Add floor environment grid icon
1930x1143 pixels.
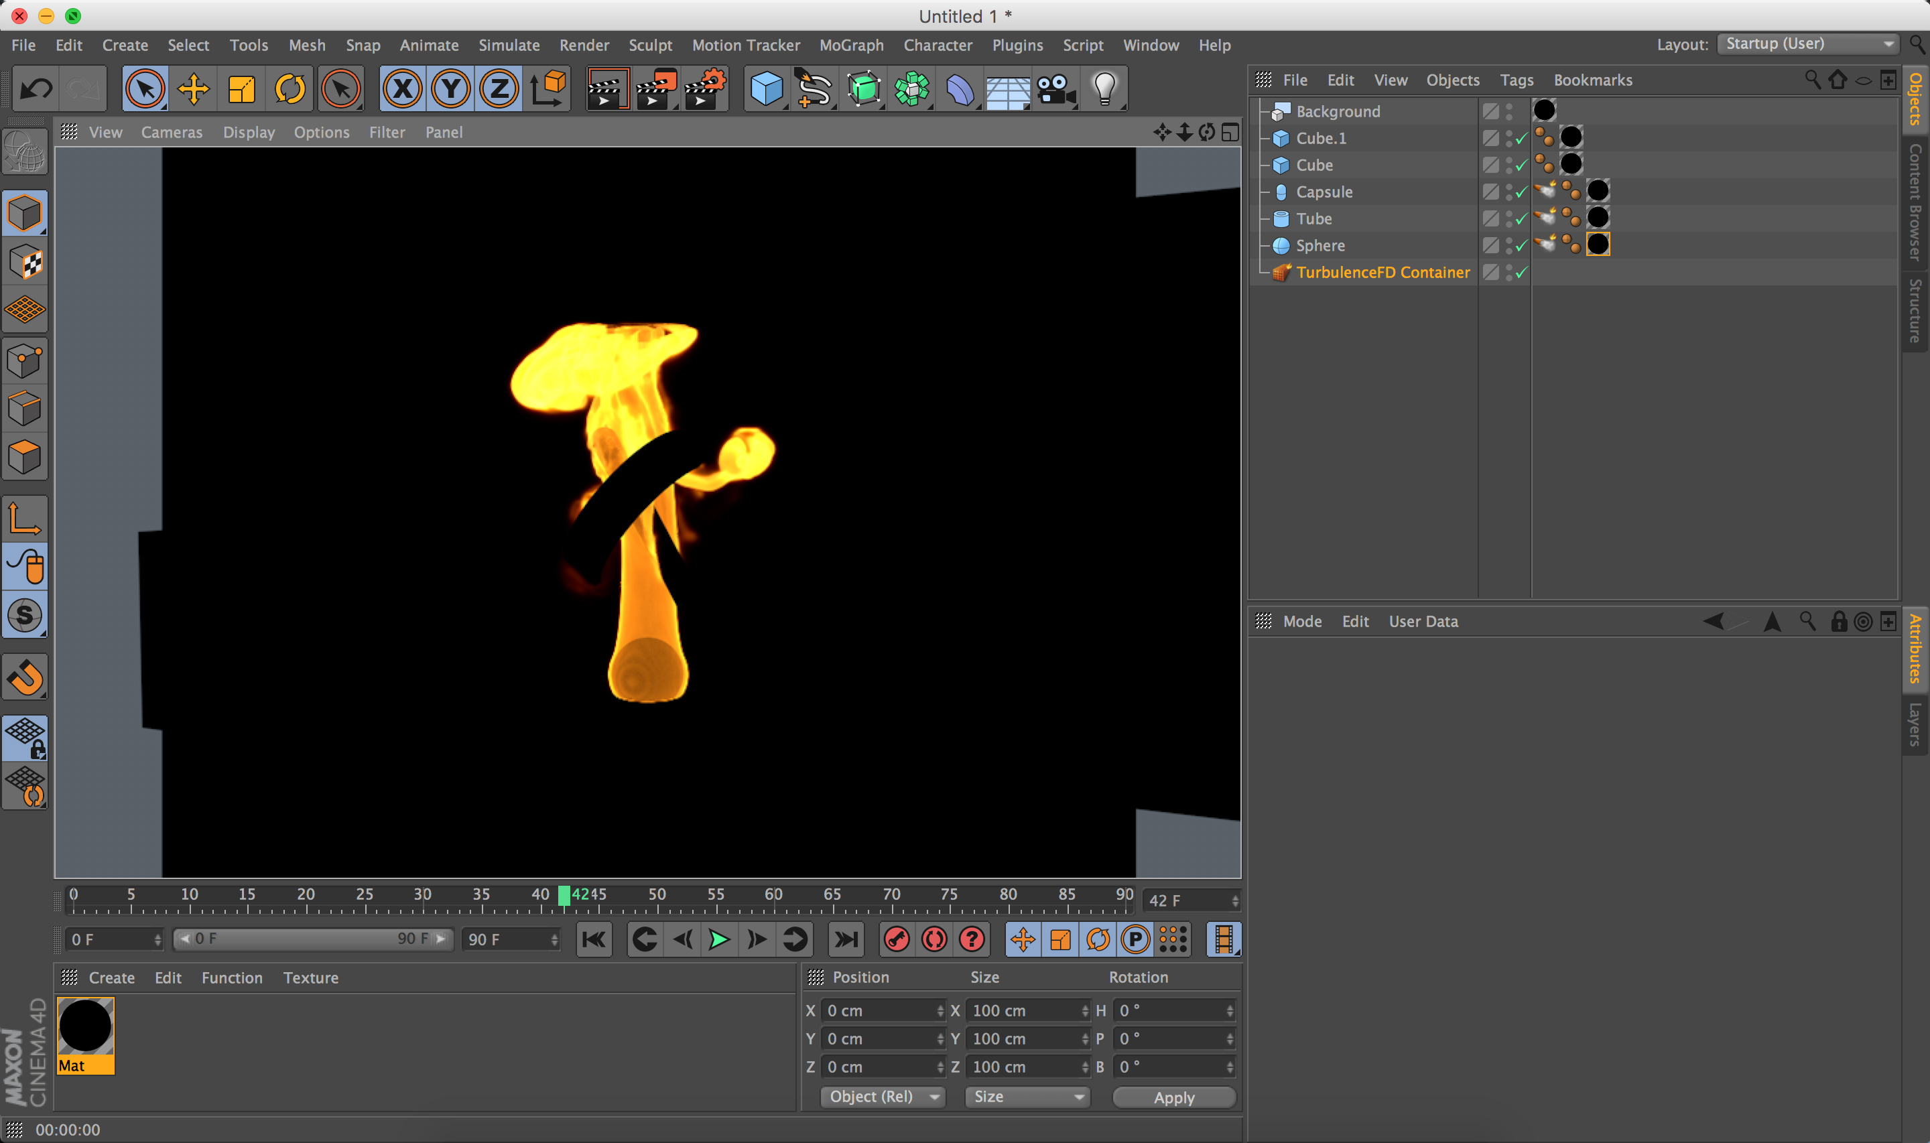pos(1007,89)
